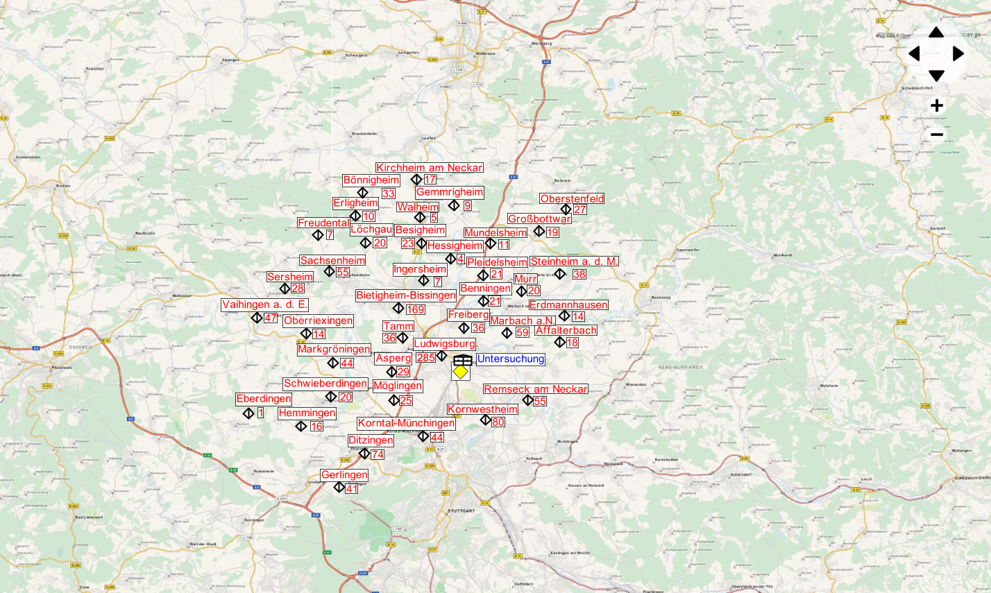The height and width of the screenshot is (593, 991).
Task: Click the yellow Untersuchung marker
Action: click(460, 372)
